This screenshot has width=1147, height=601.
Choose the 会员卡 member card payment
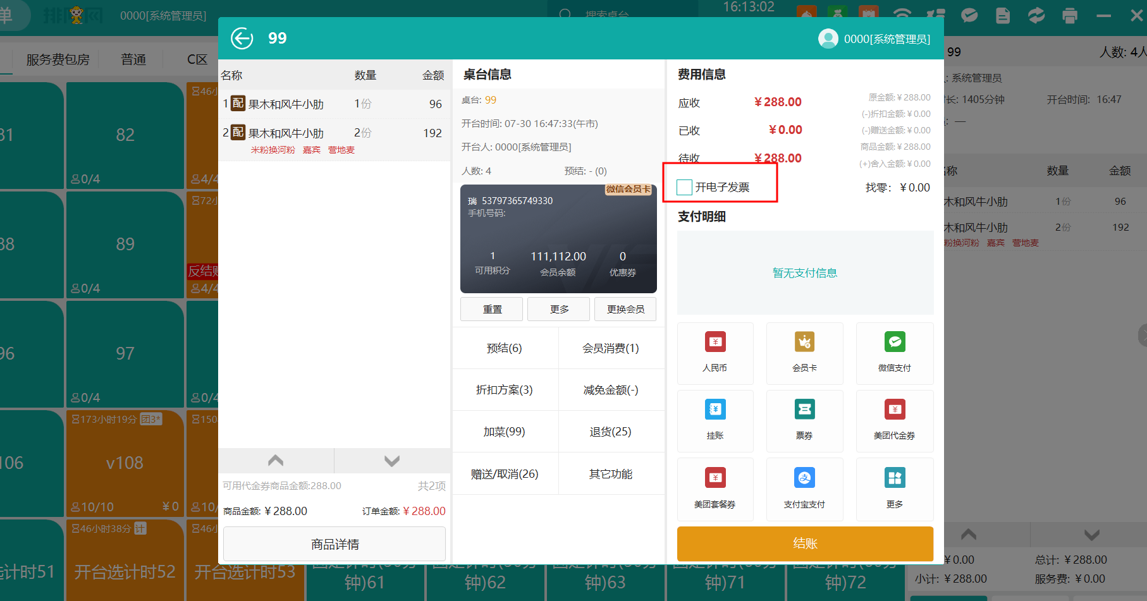[804, 352]
